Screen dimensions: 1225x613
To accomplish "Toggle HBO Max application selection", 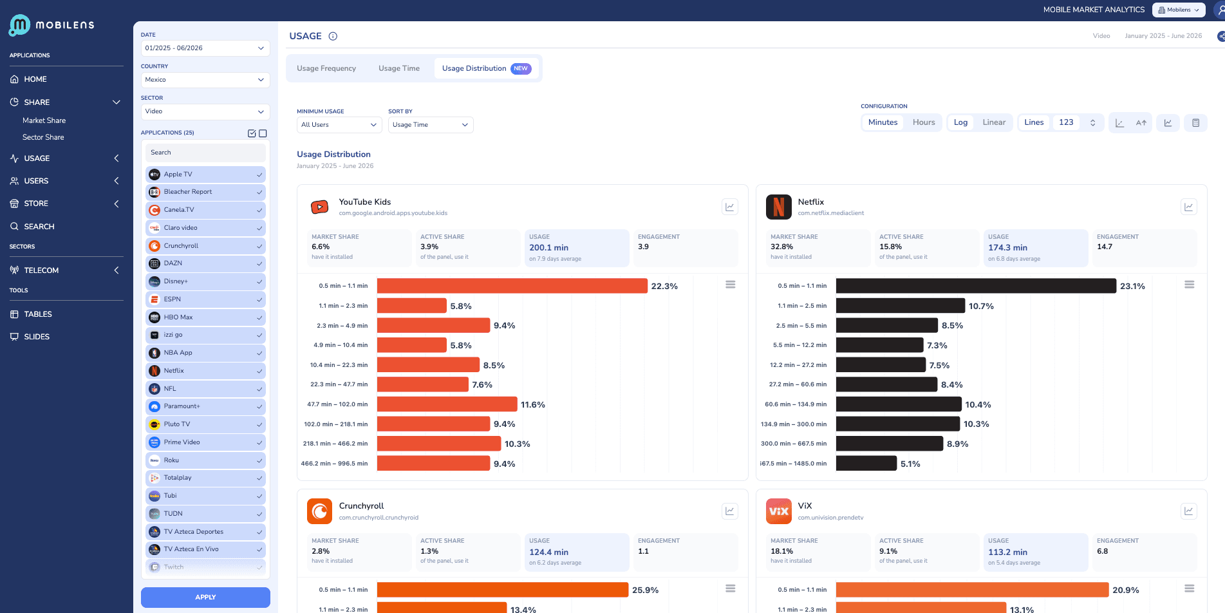I will coord(205,317).
